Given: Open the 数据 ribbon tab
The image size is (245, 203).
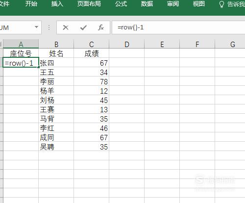Looking at the screenshot, I should [147, 4].
